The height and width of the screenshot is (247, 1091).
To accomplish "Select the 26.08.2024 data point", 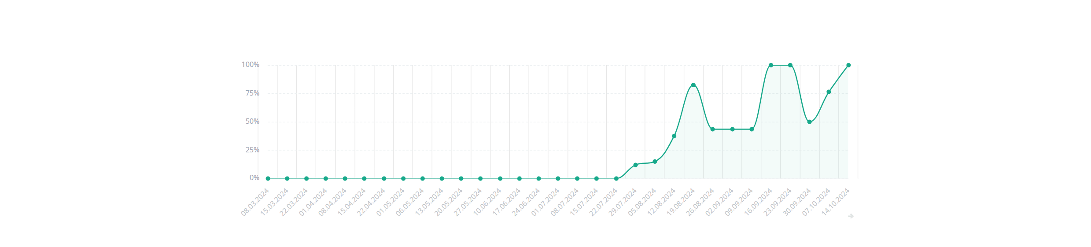I will click(713, 129).
